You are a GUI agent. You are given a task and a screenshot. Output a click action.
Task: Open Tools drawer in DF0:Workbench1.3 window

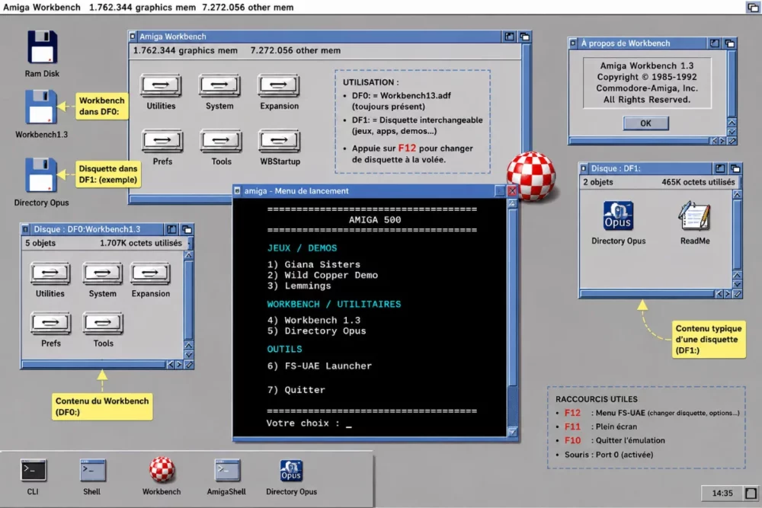point(103,324)
